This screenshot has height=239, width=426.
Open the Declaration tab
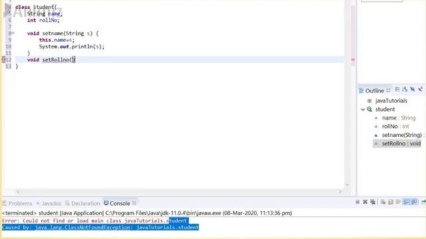pos(83,203)
